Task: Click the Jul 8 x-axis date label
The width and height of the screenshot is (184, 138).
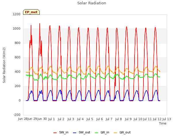Action: point(118,119)
